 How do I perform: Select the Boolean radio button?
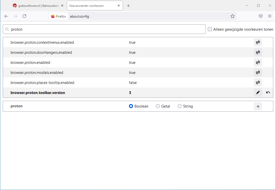point(131,106)
